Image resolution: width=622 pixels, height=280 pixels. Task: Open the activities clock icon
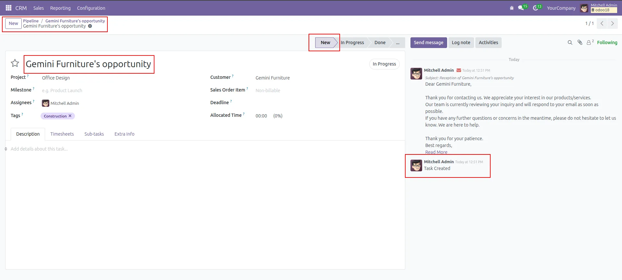536,8
